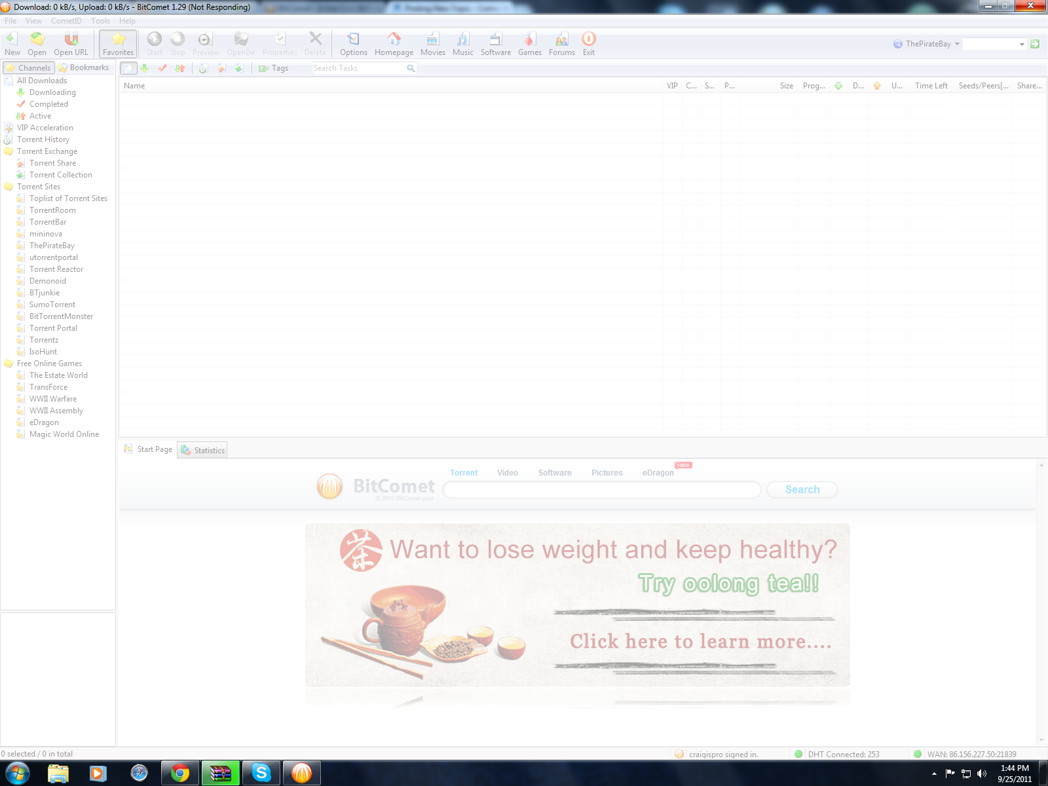Viewport: 1048px width, 786px height.
Task: Collapse the Torrent Sites folder
Action: 38,187
